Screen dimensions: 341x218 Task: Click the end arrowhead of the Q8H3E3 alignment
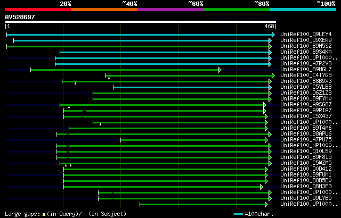coord(262,187)
